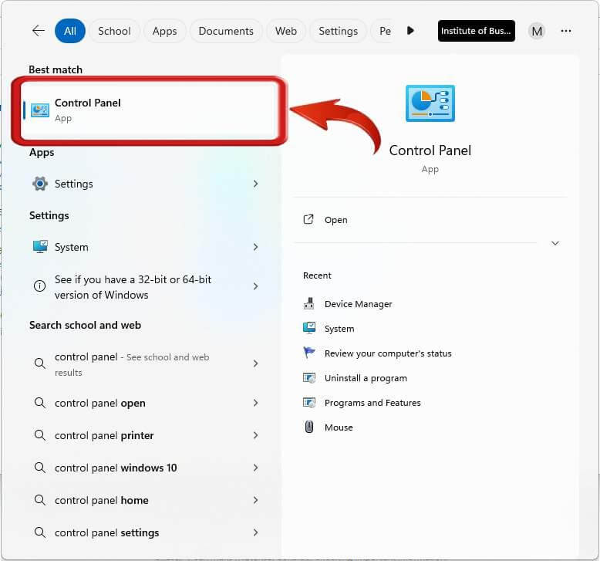Screen dimensions: 600x561
Task: Switch to the School filter tab
Action: coord(114,31)
